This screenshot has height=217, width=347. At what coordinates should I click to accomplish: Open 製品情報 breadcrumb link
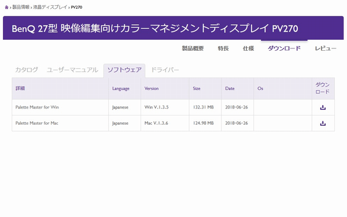[x=21, y=7]
